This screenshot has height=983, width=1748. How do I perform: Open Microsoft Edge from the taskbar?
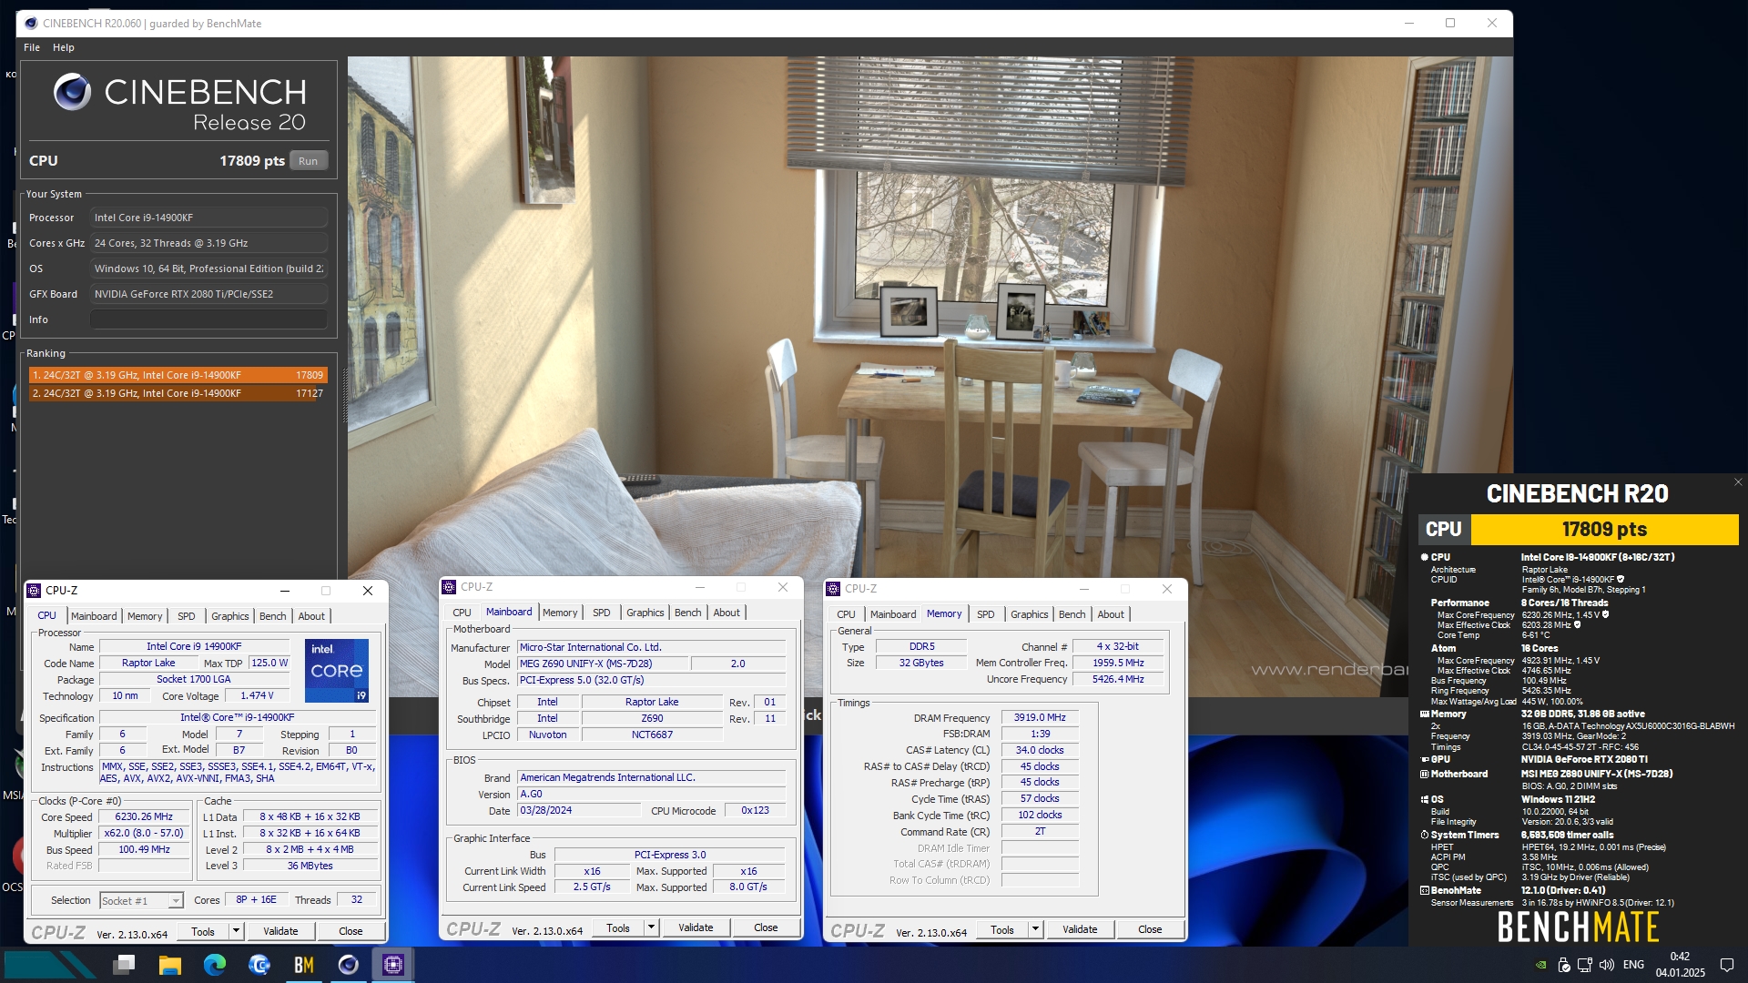point(215,965)
